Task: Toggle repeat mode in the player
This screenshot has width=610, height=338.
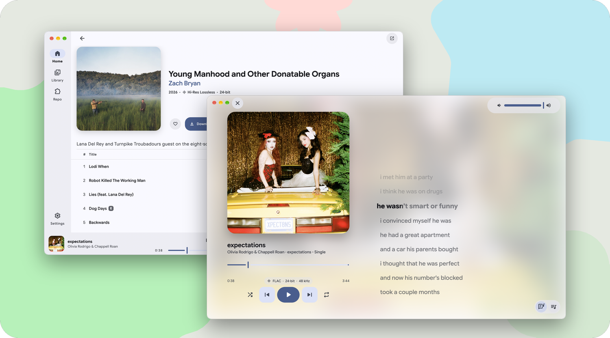Action: click(x=327, y=295)
